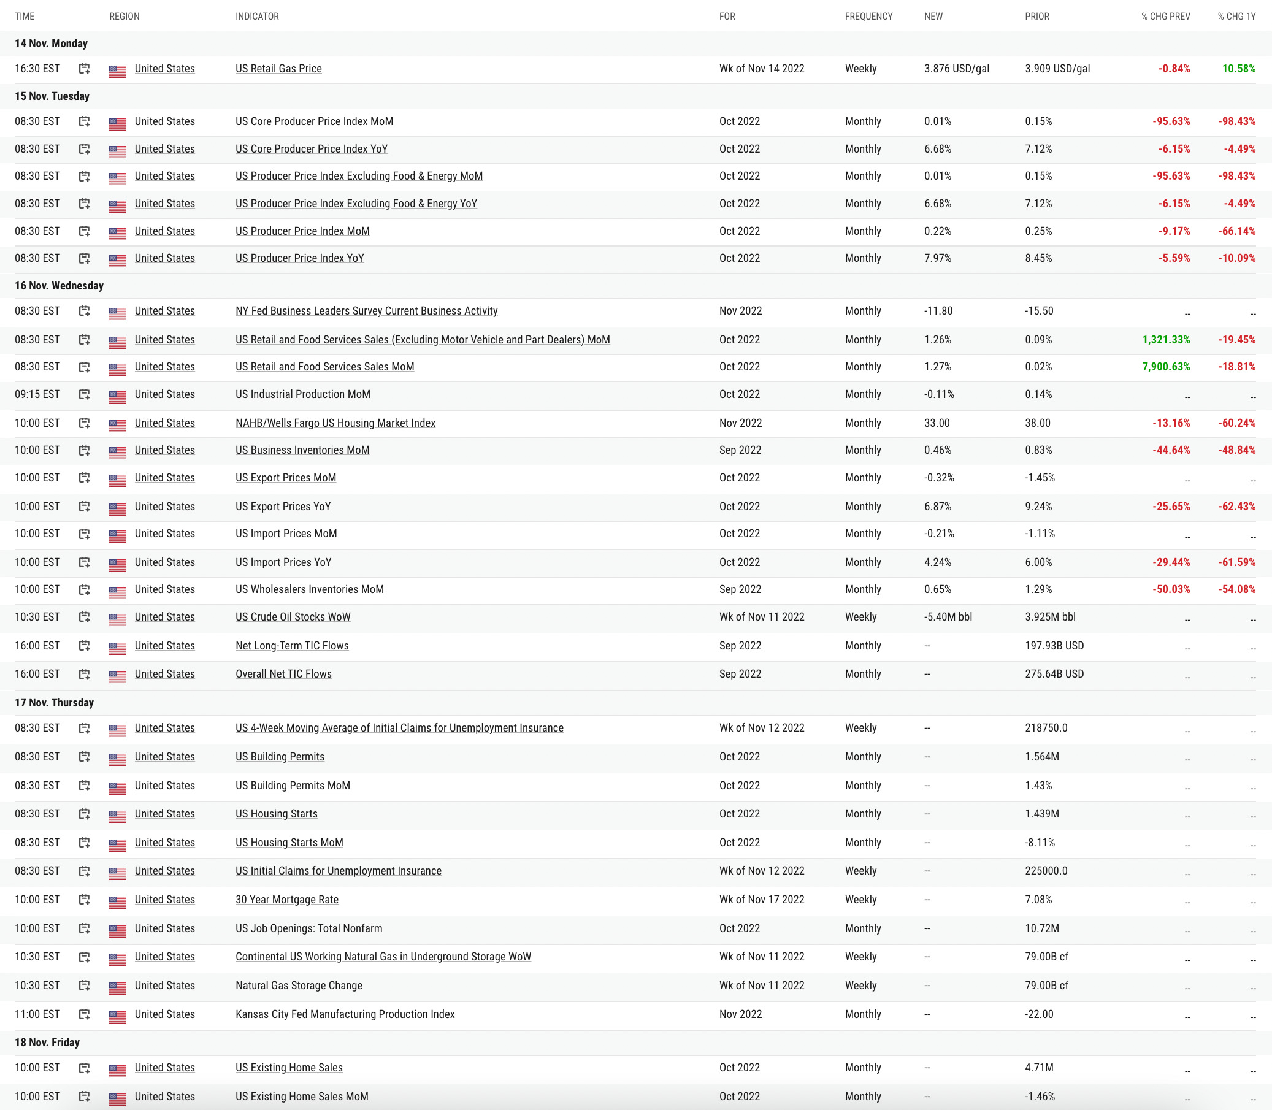The image size is (1272, 1110).
Task: Click calendar icon for US Import Prices MoM
Action: tap(85, 534)
